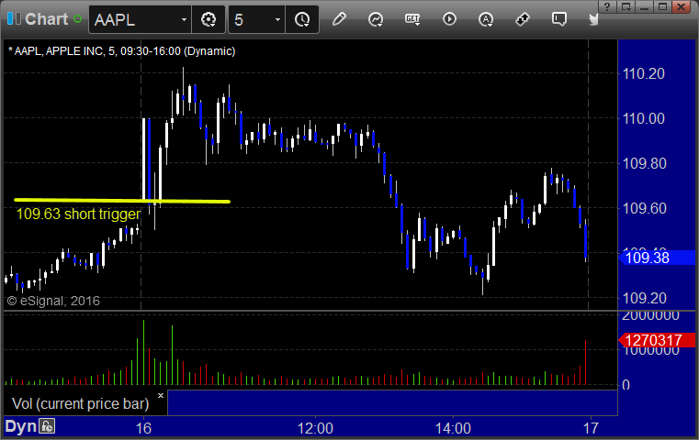Click the 109.20 price axis label
The height and width of the screenshot is (440, 699).
644,298
